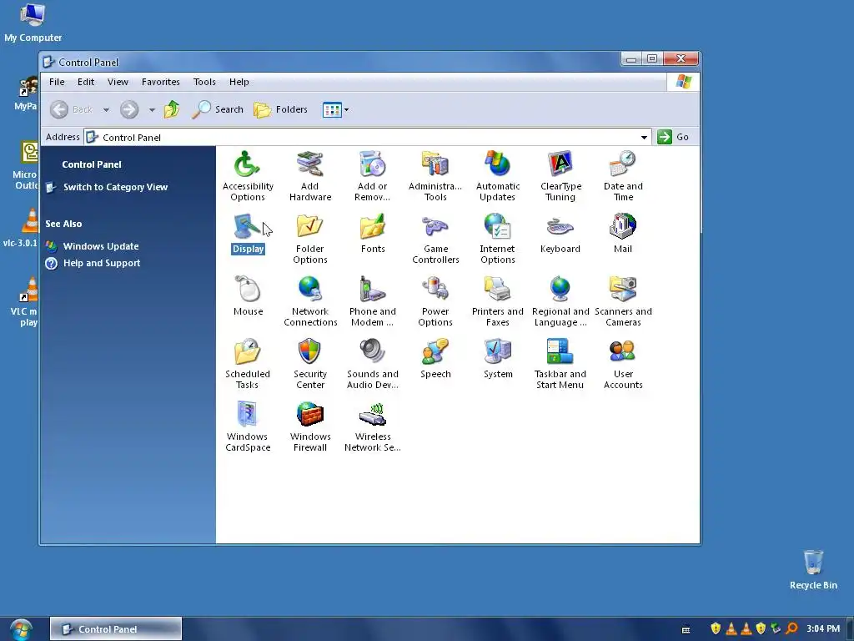Click the Start button

(21, 629)
